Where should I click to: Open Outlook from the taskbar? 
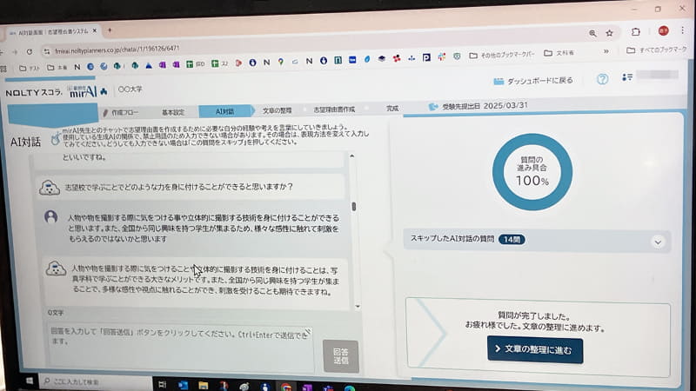183,385
